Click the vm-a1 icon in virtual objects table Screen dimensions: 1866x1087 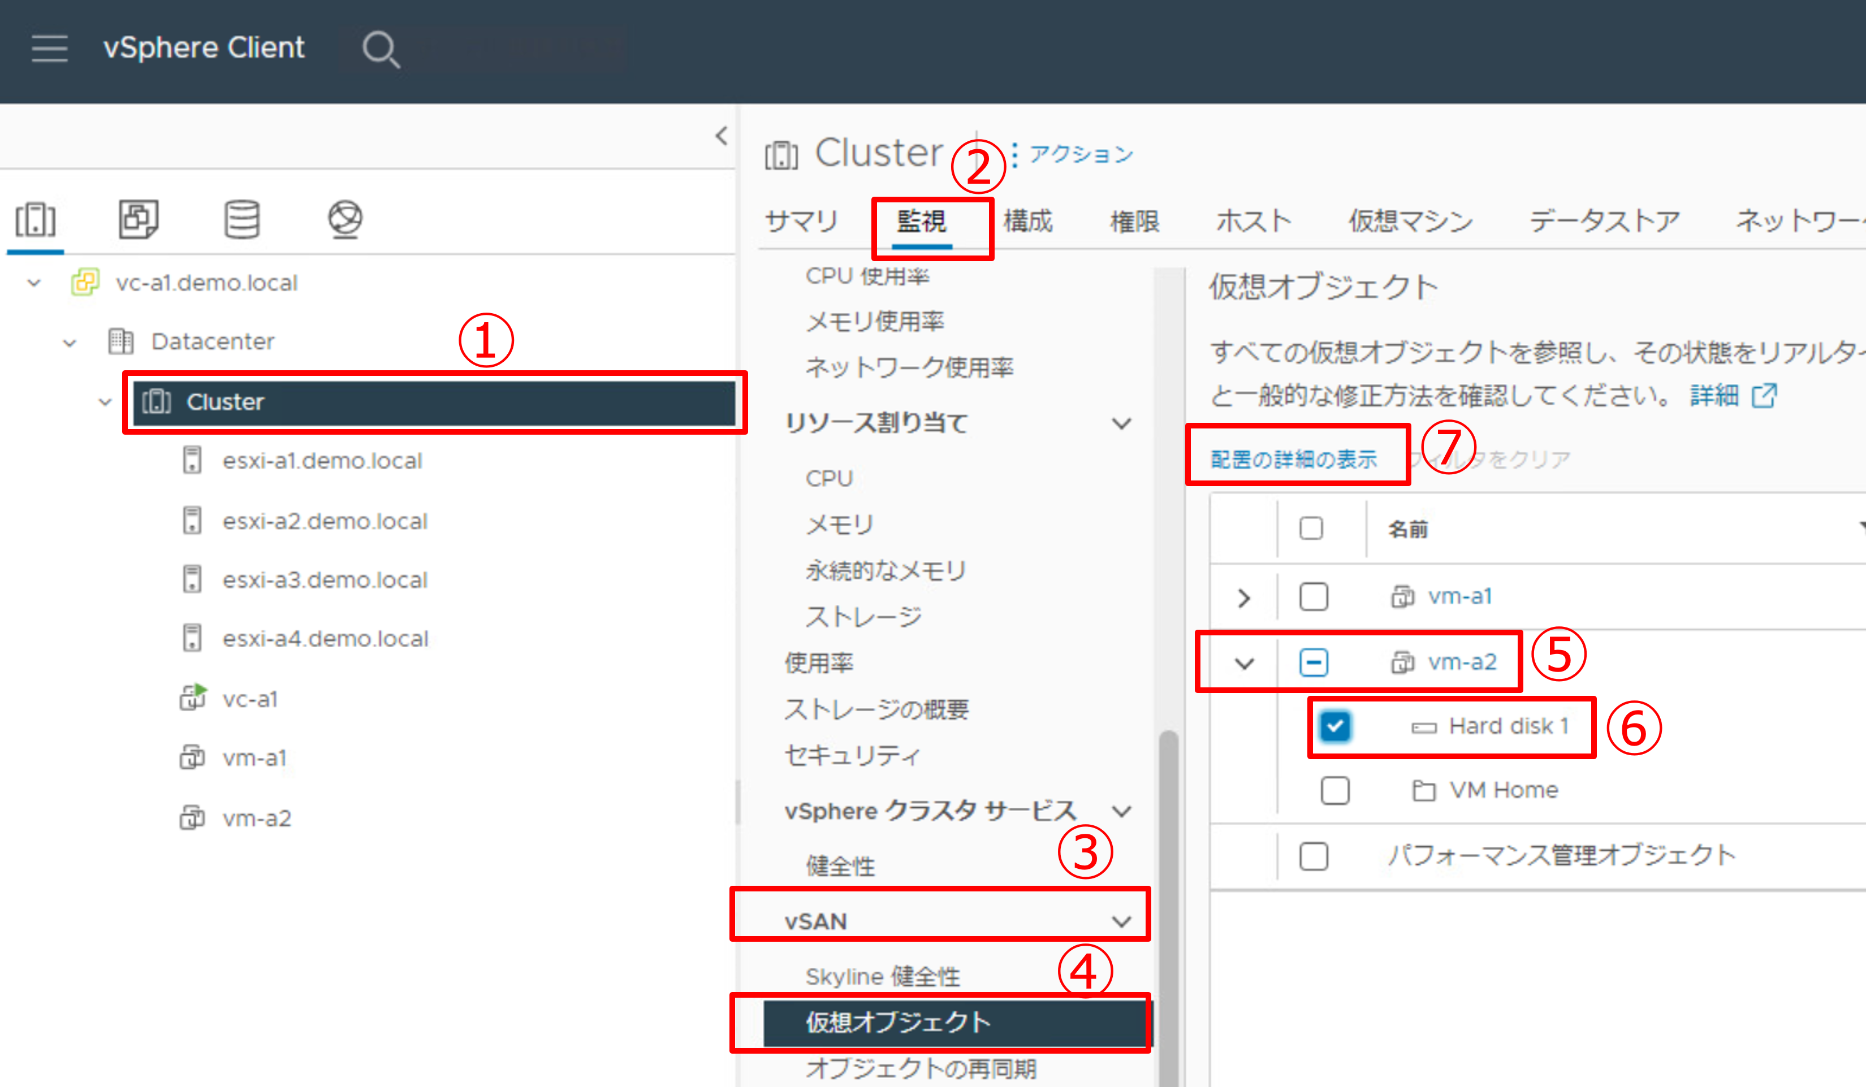click(x=1402, y=596)
